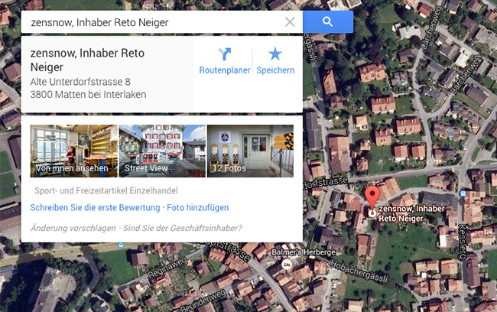
Task: Click the Speichern text label
Action: (x=275, y=70)
